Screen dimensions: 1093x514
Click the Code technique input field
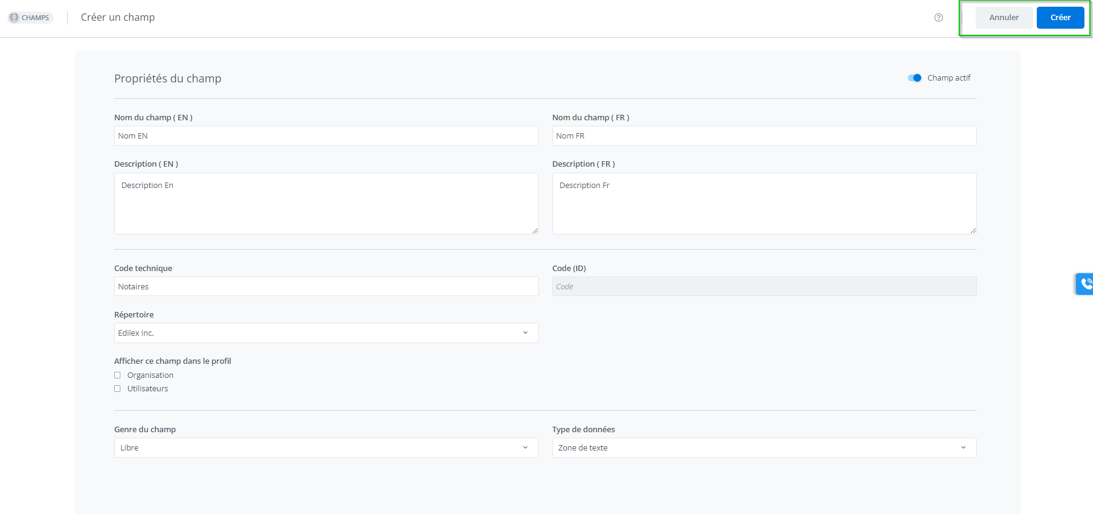pyautogui.click(x=326, y=287)
